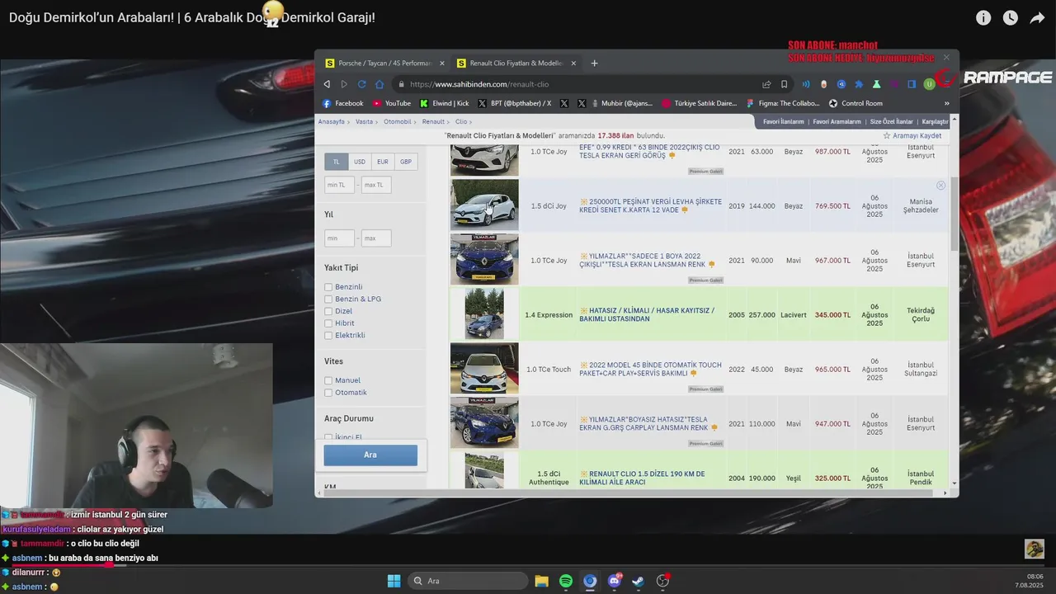Check the Manuel gearbox filter
Image resolution: width=1056 pixels, height=594 pixels.
pos(328,380)
